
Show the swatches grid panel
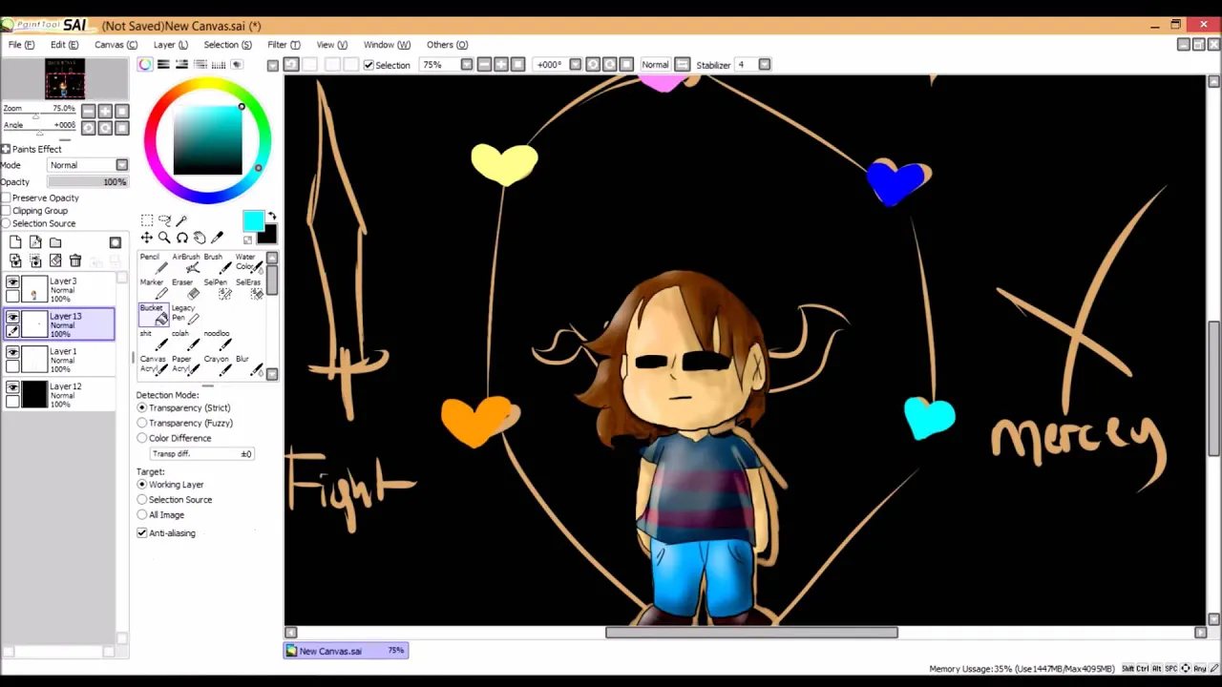[x=219, y=64]
